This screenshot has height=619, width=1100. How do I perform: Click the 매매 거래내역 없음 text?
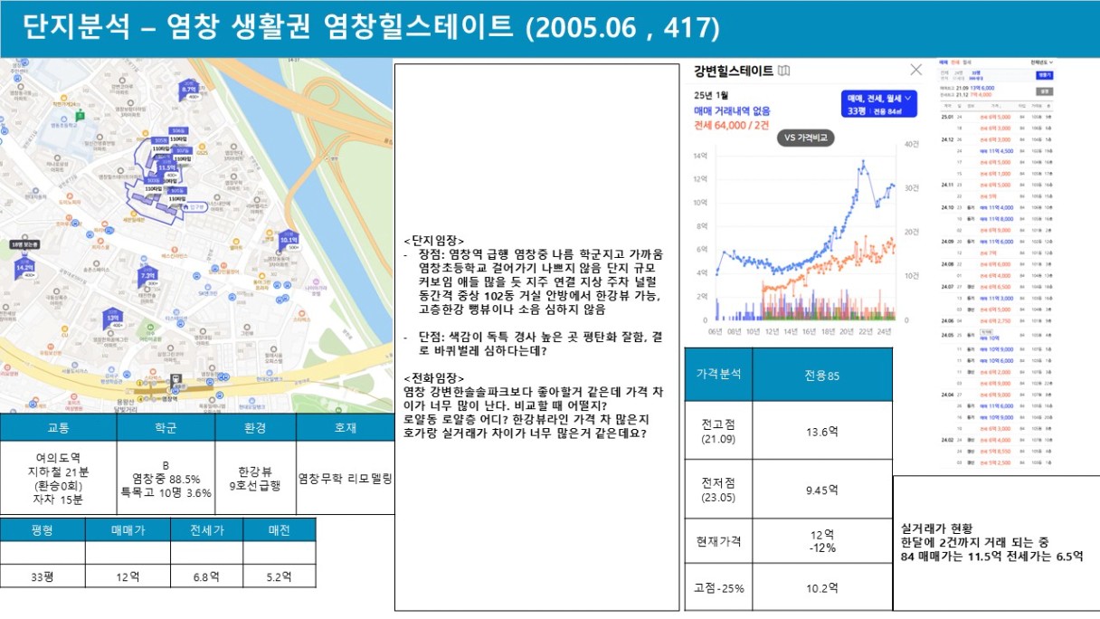(x=732, y=110)
